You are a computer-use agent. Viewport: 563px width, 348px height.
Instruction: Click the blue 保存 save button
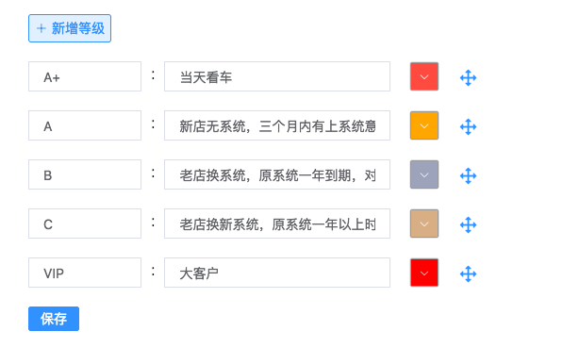point(54,319)
